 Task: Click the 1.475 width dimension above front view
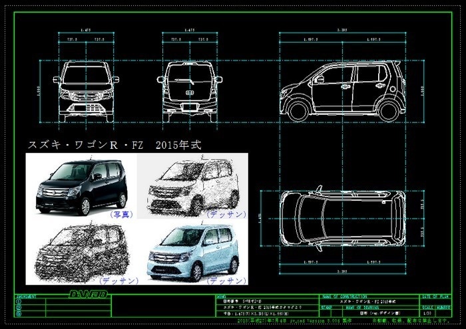[86, 30]
